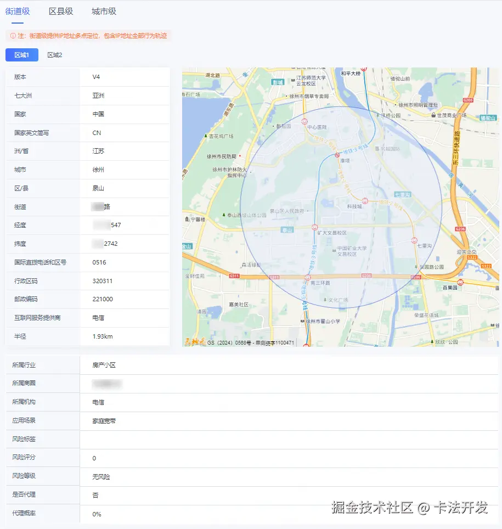
Task: Click the active 区域1 button
Action: (21, 55)
